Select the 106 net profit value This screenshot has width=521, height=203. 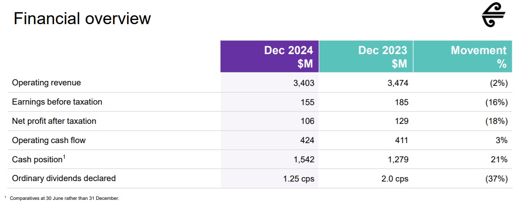click(307, 121)
